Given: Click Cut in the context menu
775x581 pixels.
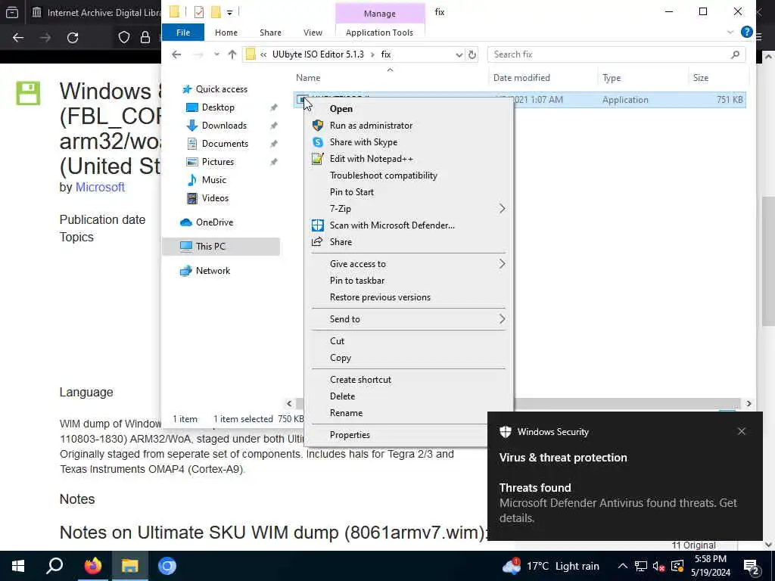Looking at the screenshot, I should 337,341.
